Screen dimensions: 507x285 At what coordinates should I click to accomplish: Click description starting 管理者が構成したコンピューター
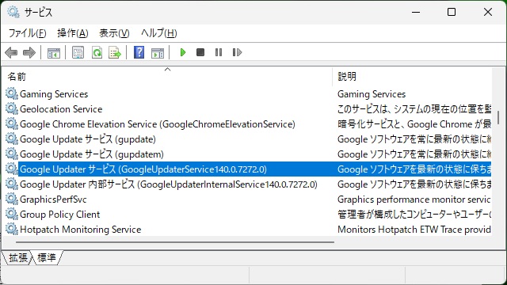point(414,215)
